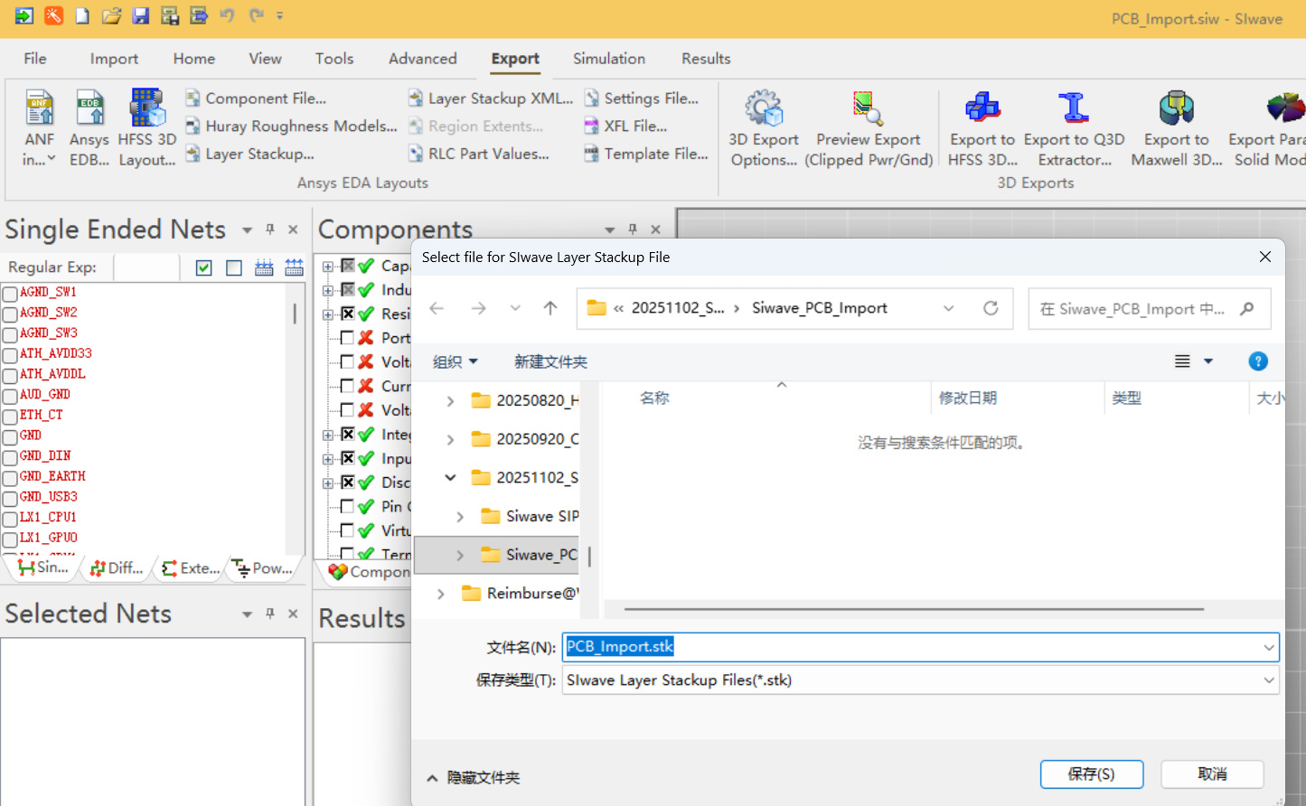This screenshot has height=806, width=1306.
Task: Open the File menu tab
Action: click(35, 59)
